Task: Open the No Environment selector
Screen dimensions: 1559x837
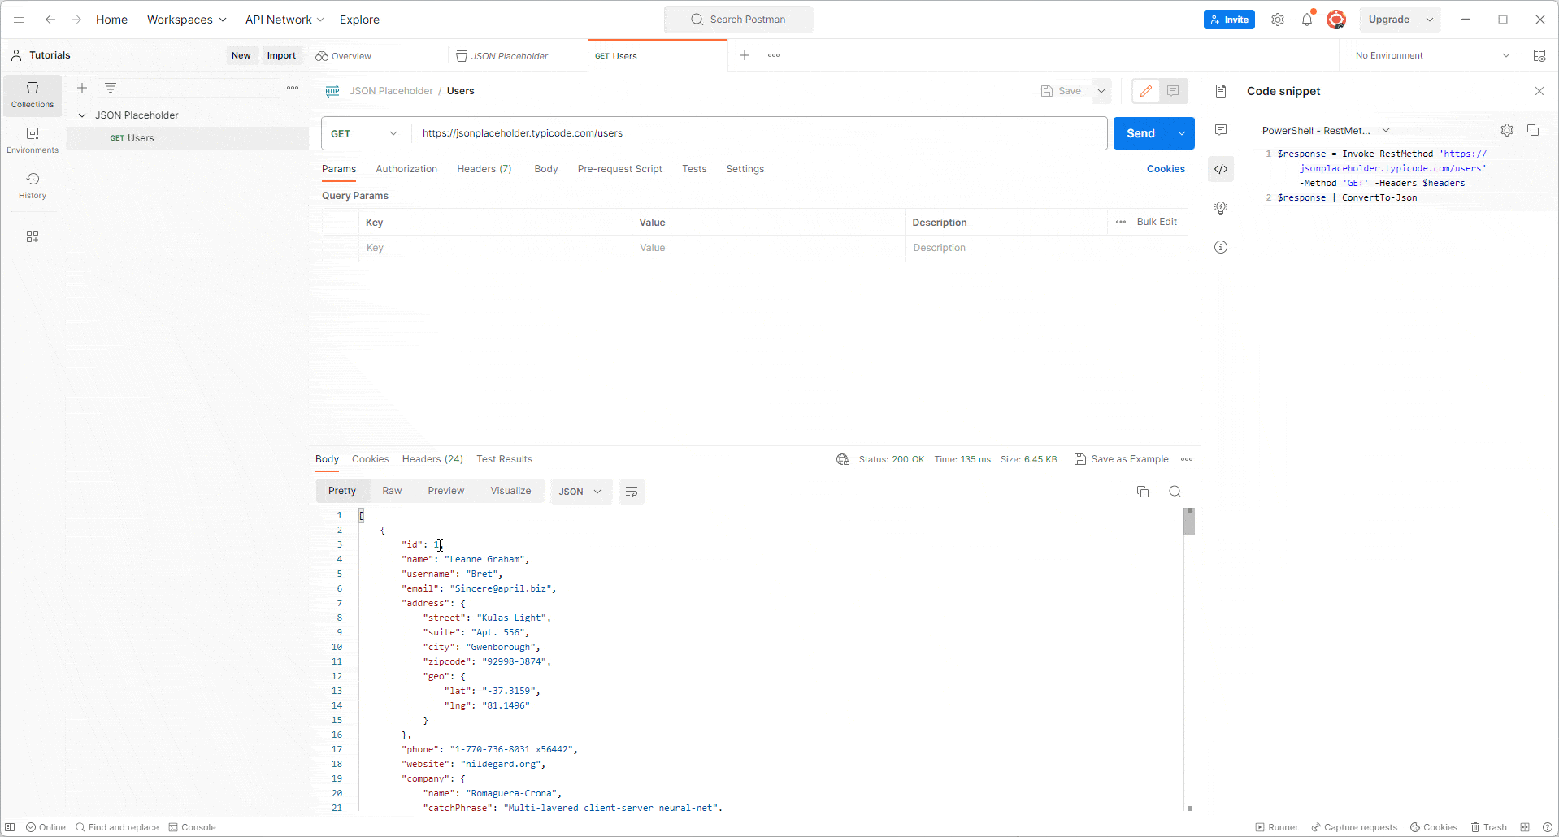Action: 1433,55
